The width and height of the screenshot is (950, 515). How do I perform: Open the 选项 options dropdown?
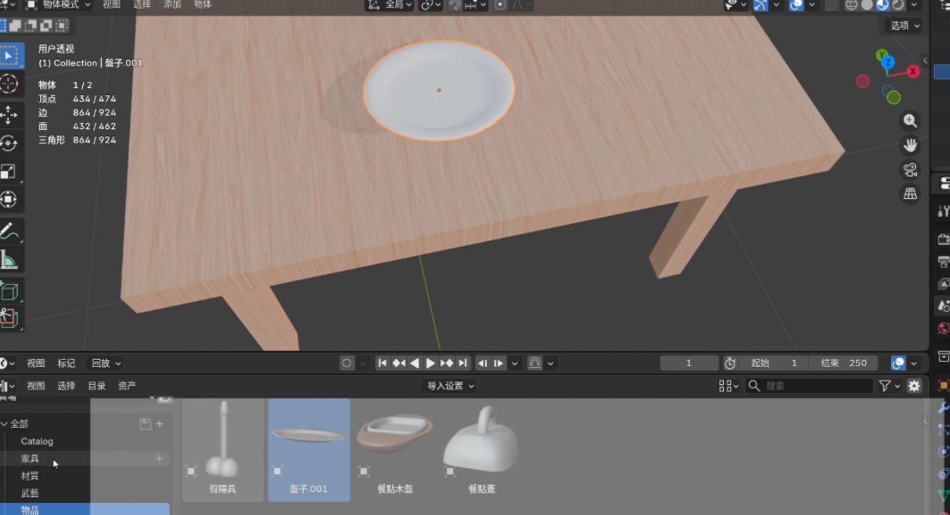(905, 26)
